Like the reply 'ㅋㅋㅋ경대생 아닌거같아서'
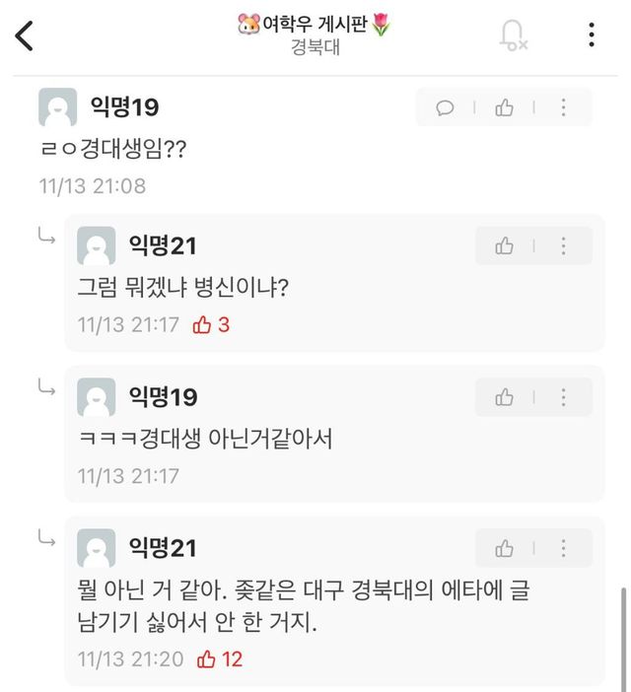This screenshot has height=692, width=631. (x=505, y=397)
